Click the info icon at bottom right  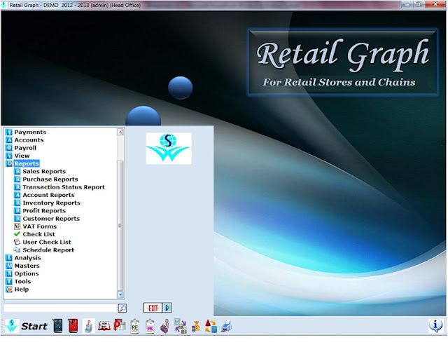pos(435,325)
